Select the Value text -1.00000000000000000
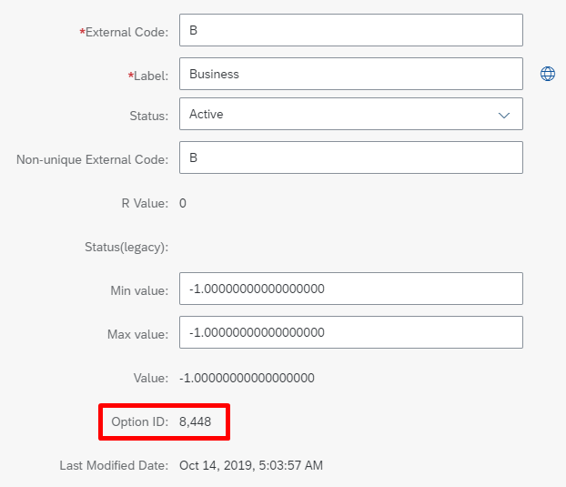 (247, 378)
